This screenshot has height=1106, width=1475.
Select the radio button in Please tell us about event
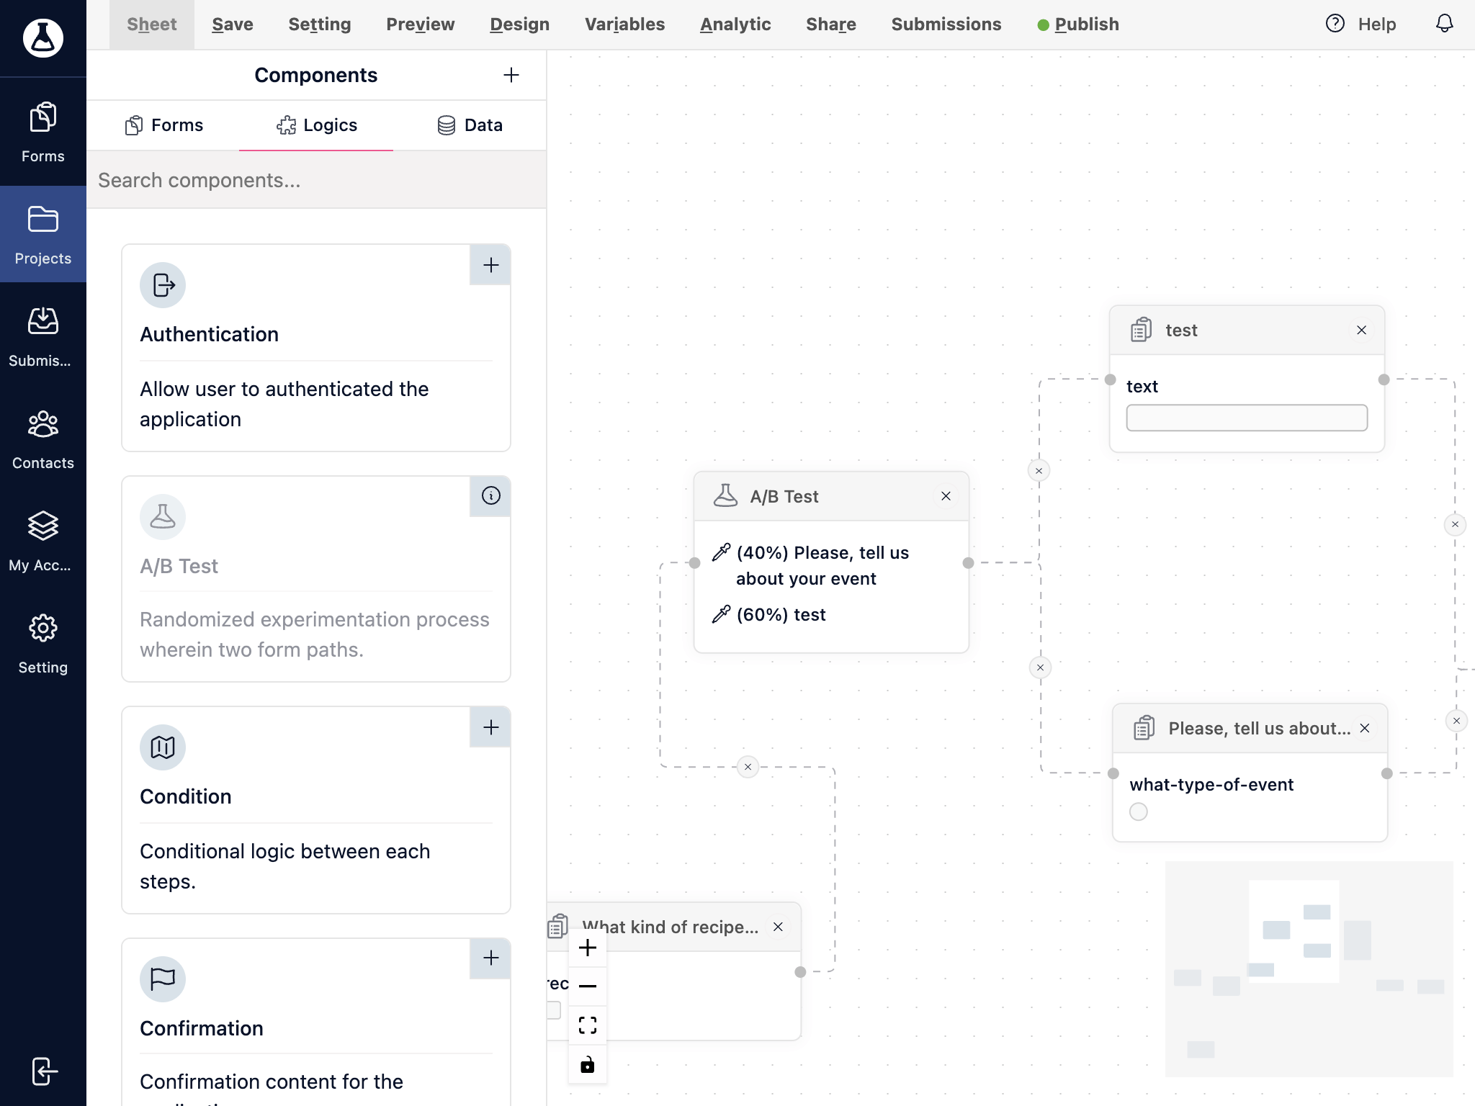pos(1138,812)
